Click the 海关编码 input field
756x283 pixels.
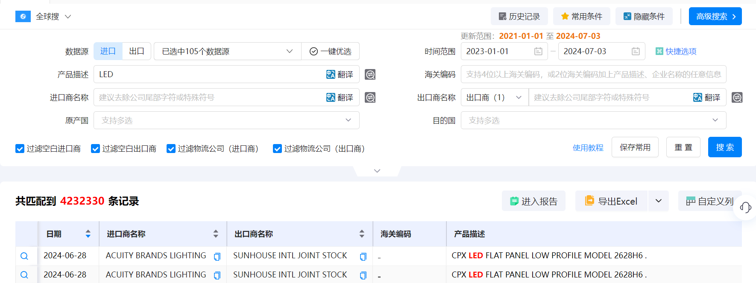[593, 75]
